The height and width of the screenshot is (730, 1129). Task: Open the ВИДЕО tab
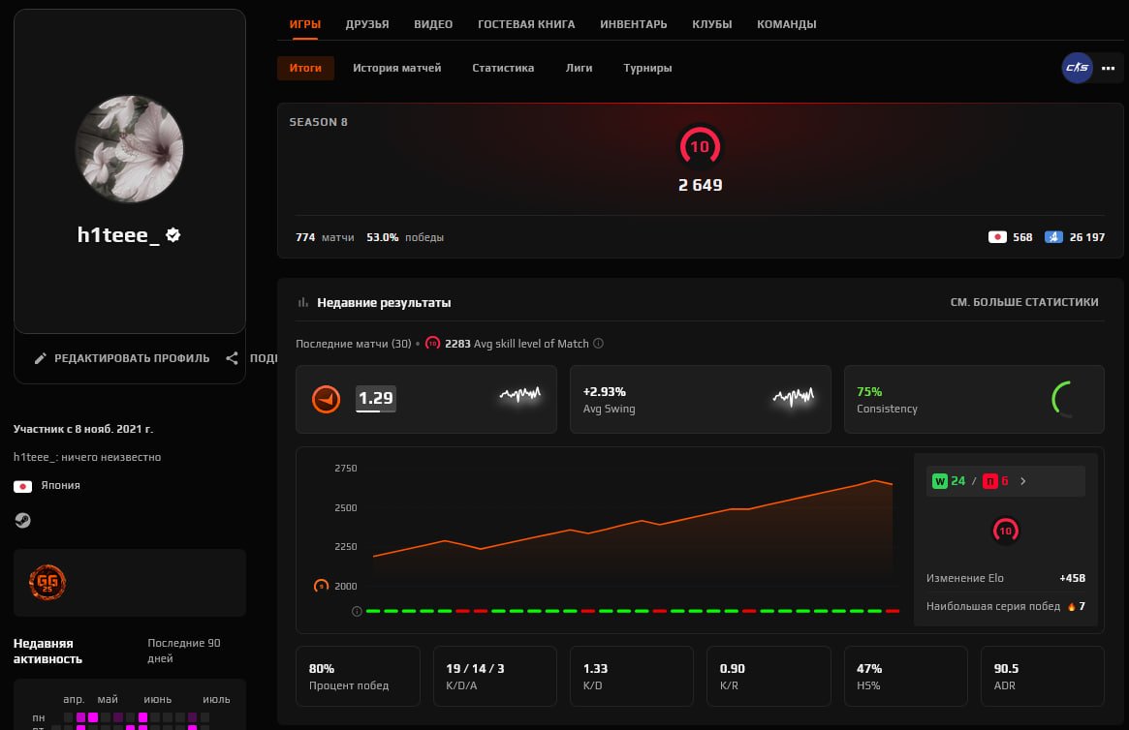[x=433, y=24]
